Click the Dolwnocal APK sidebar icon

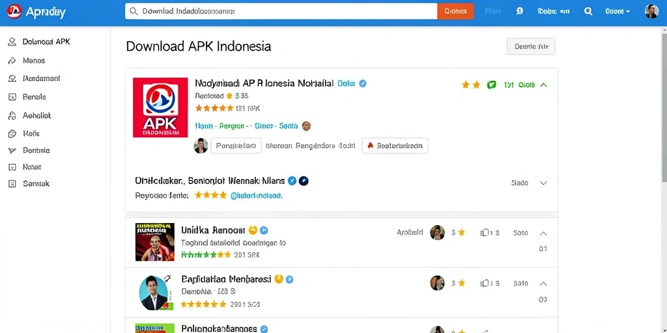12,42
